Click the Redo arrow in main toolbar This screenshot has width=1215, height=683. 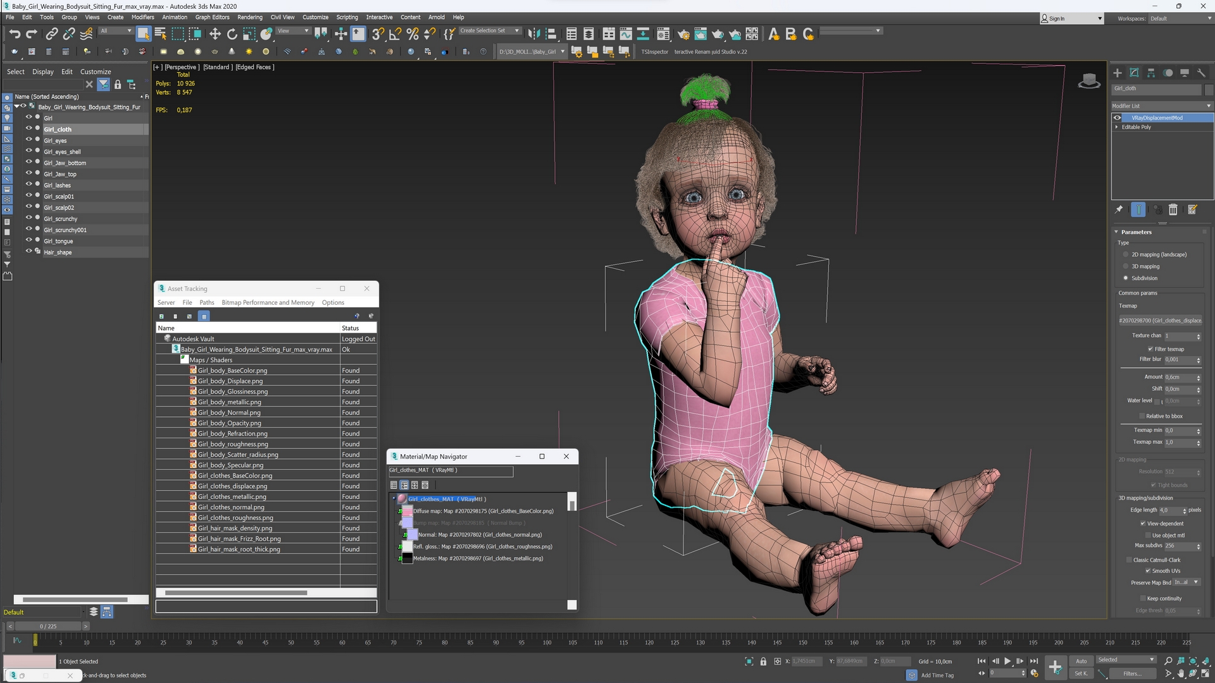tap(32, 34)
